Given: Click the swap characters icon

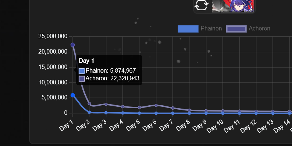Looking at the screenshot, I should click(x=201, y=5).
